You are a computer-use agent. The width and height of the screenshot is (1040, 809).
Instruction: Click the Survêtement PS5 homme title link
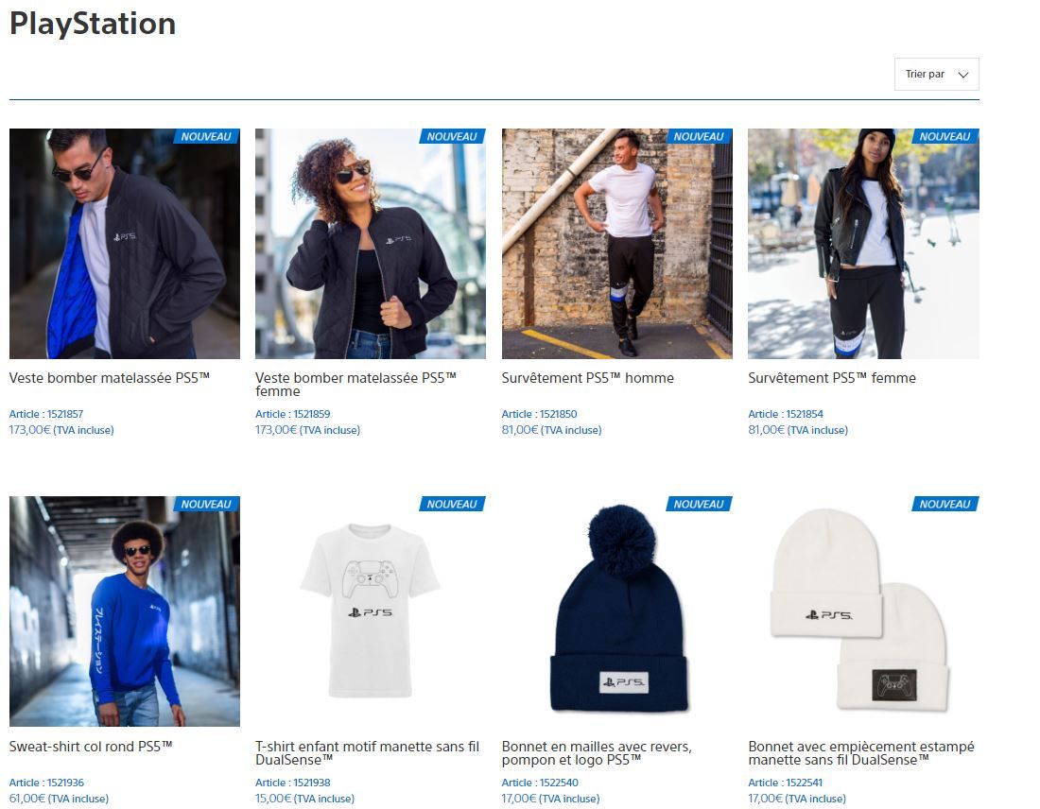coord(588,378)
